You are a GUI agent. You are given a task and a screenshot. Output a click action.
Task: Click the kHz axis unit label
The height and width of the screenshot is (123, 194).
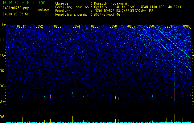tap(3, 25)
